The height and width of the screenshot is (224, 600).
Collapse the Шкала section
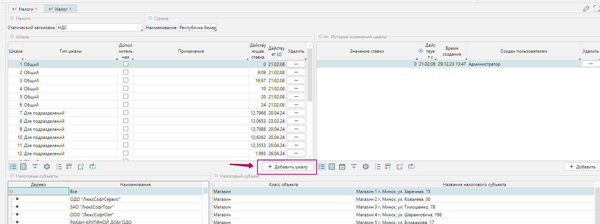coord(12,36)
